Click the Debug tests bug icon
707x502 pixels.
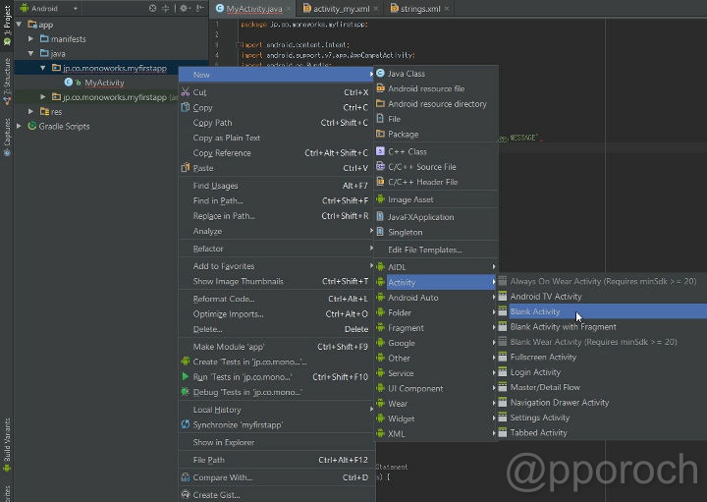[186, 392]
